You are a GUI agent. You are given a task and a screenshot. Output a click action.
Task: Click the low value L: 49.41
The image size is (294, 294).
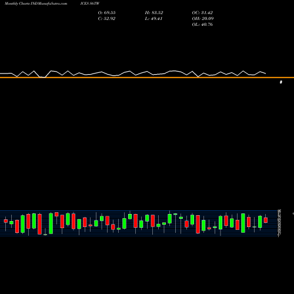point(153,18)
